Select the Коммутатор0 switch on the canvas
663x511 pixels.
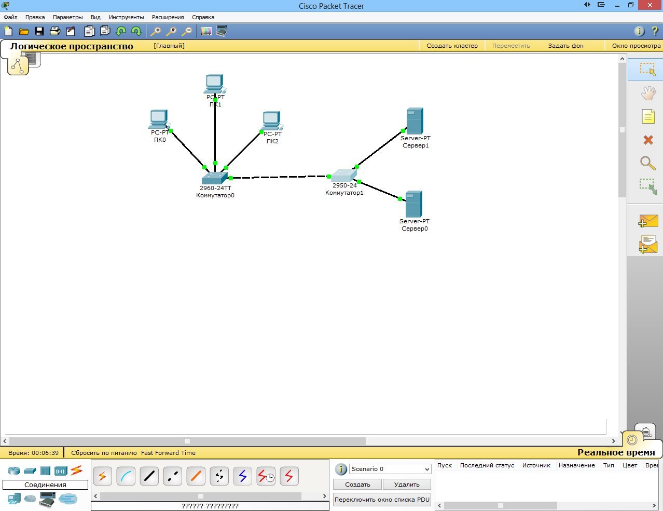coord(214,178)
